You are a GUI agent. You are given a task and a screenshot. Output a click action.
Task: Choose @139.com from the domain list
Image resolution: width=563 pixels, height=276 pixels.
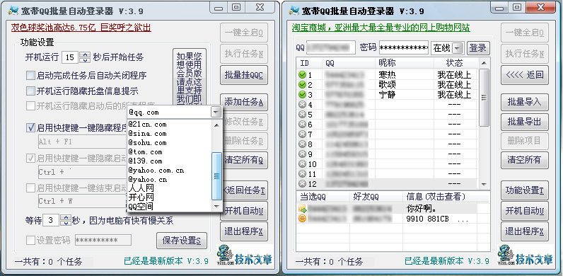[170, 161]
